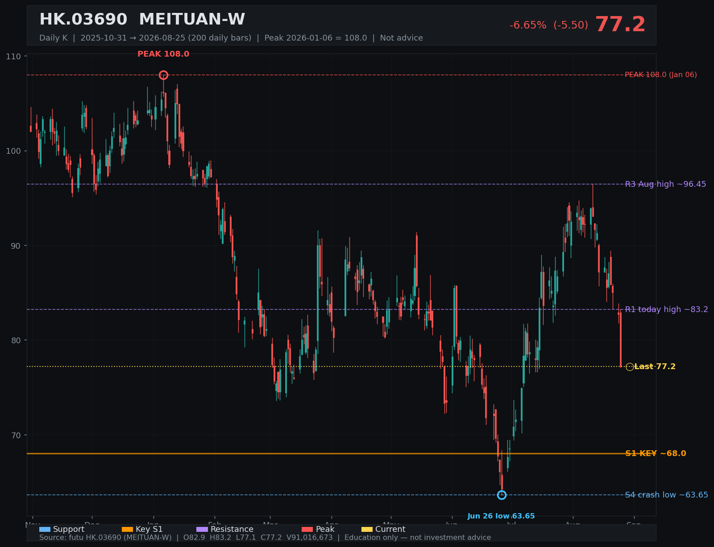Click the yellow current price circle marker
The image size is (714, 547).
[x=630, y=366]
